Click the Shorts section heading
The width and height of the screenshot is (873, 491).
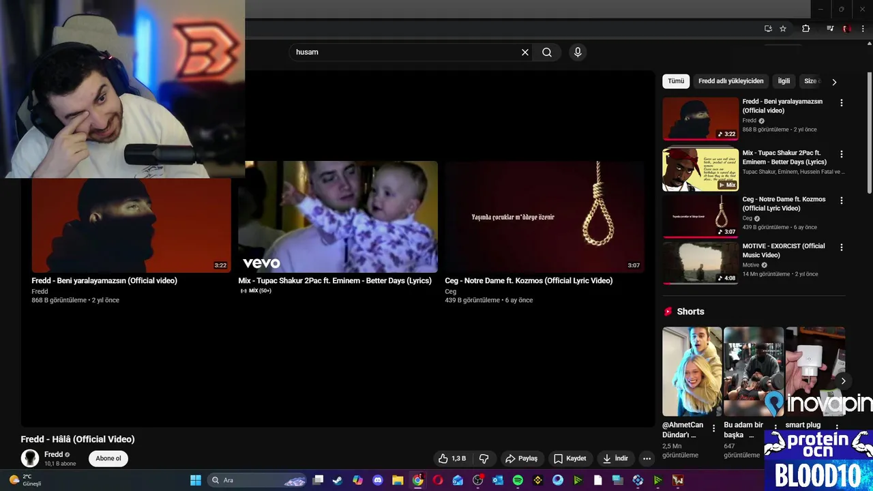pos(690,312)
